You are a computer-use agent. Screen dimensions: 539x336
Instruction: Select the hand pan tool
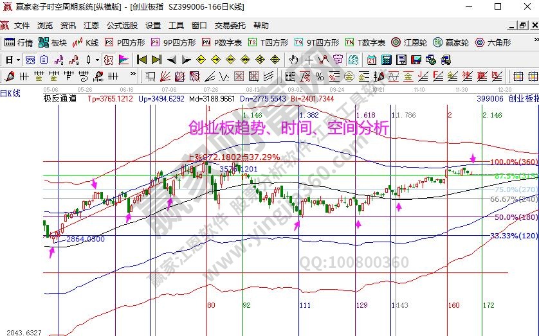(294, 60)
